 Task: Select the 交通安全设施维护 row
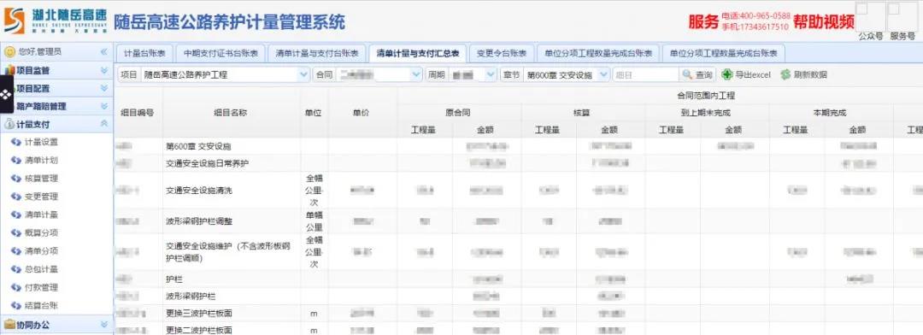[x=518, y=252]
